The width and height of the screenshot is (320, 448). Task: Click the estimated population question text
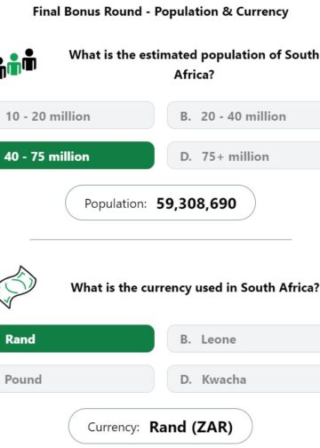tap(194, 64)
